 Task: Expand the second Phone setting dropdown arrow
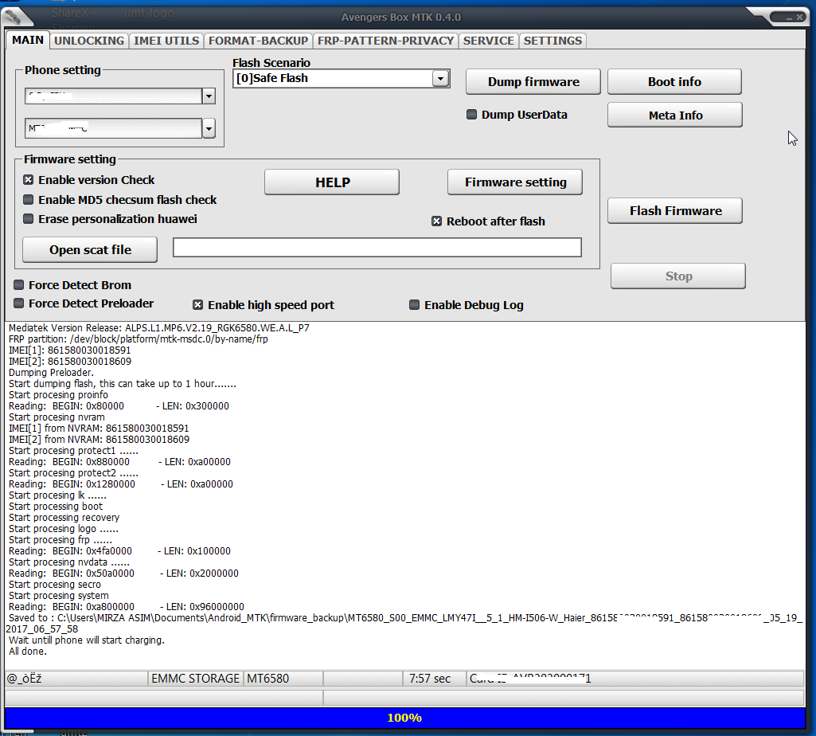pos(209,128)
